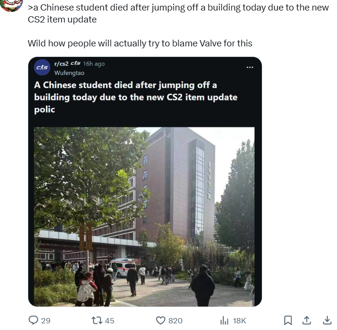This screenshot has width=337, height=330.
Task: Click the Reddit post title text
Action: [136, 97]
